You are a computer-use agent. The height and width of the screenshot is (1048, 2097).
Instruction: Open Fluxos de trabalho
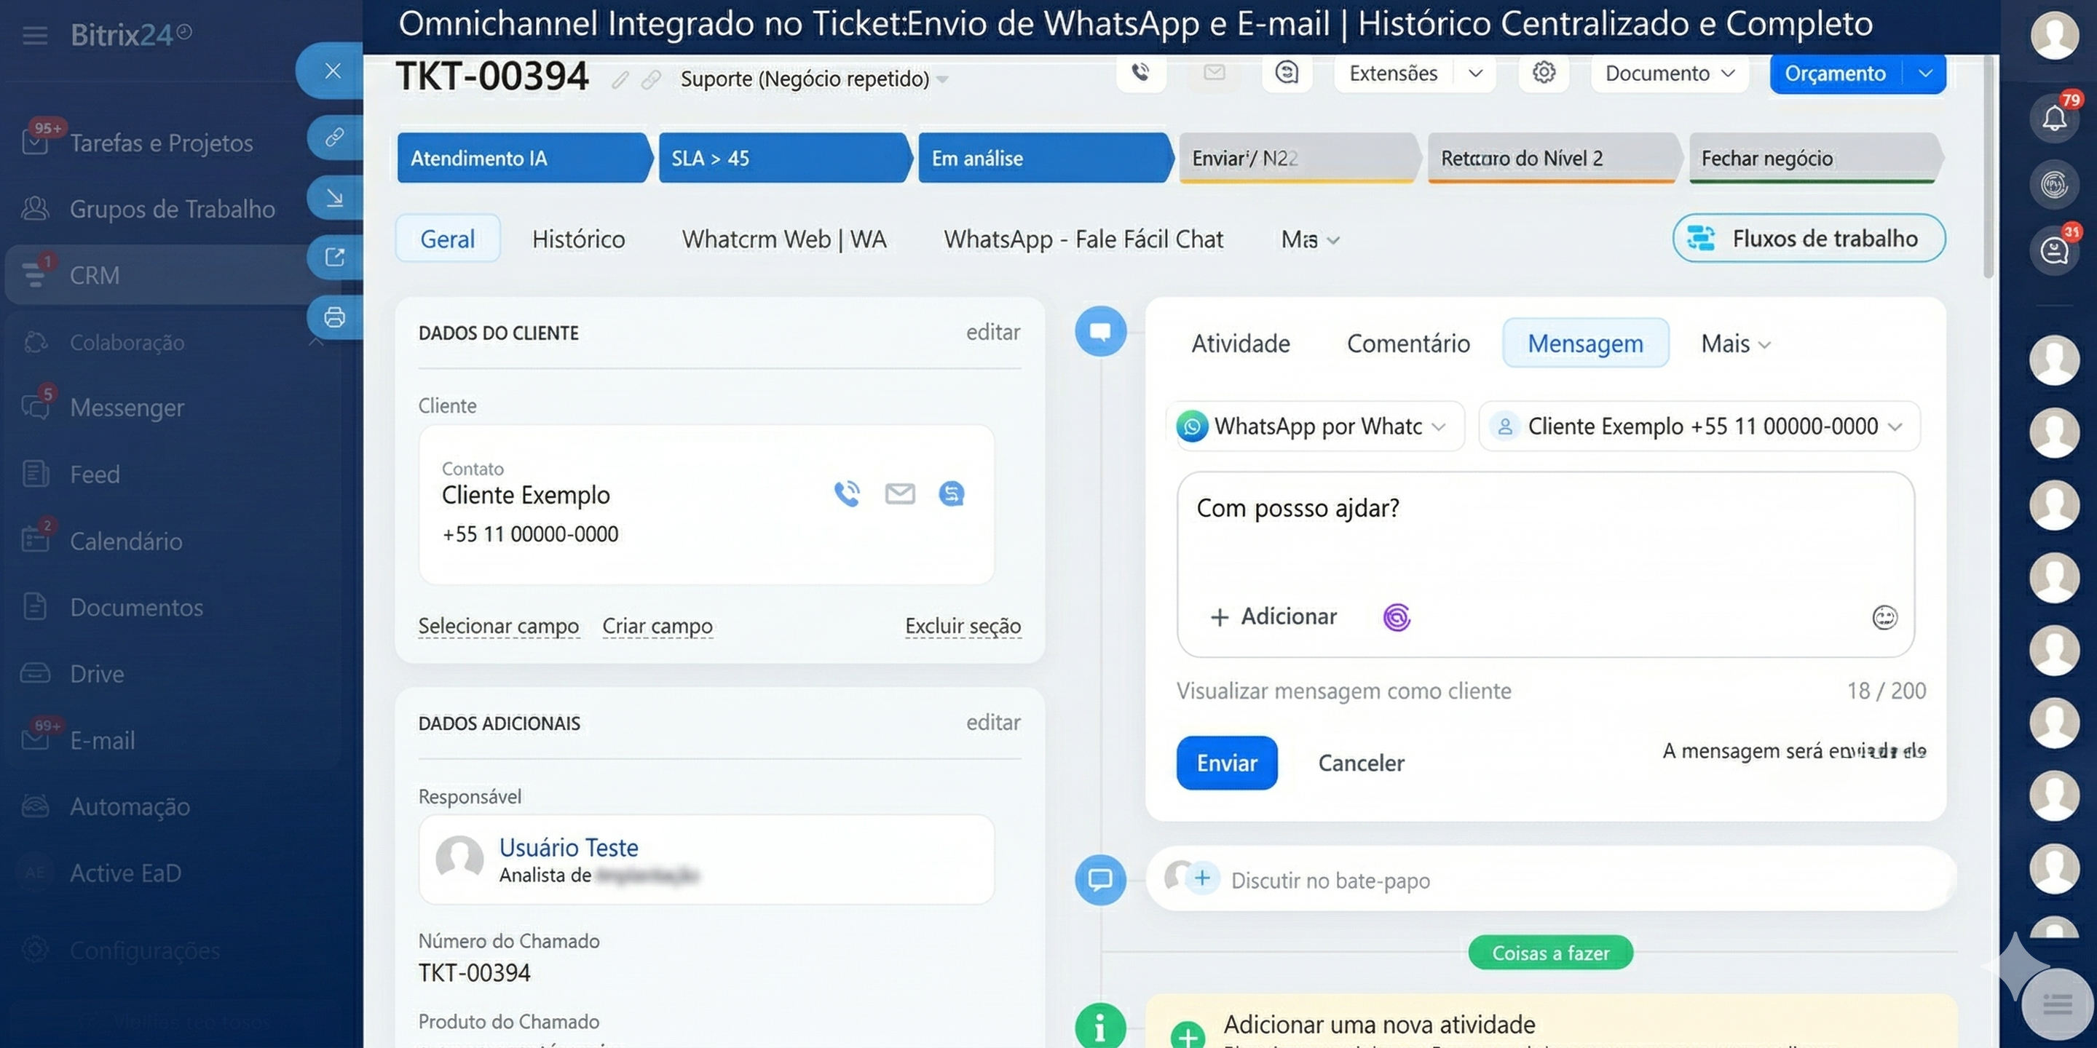pyautogui.click(x=1808, y=239)
